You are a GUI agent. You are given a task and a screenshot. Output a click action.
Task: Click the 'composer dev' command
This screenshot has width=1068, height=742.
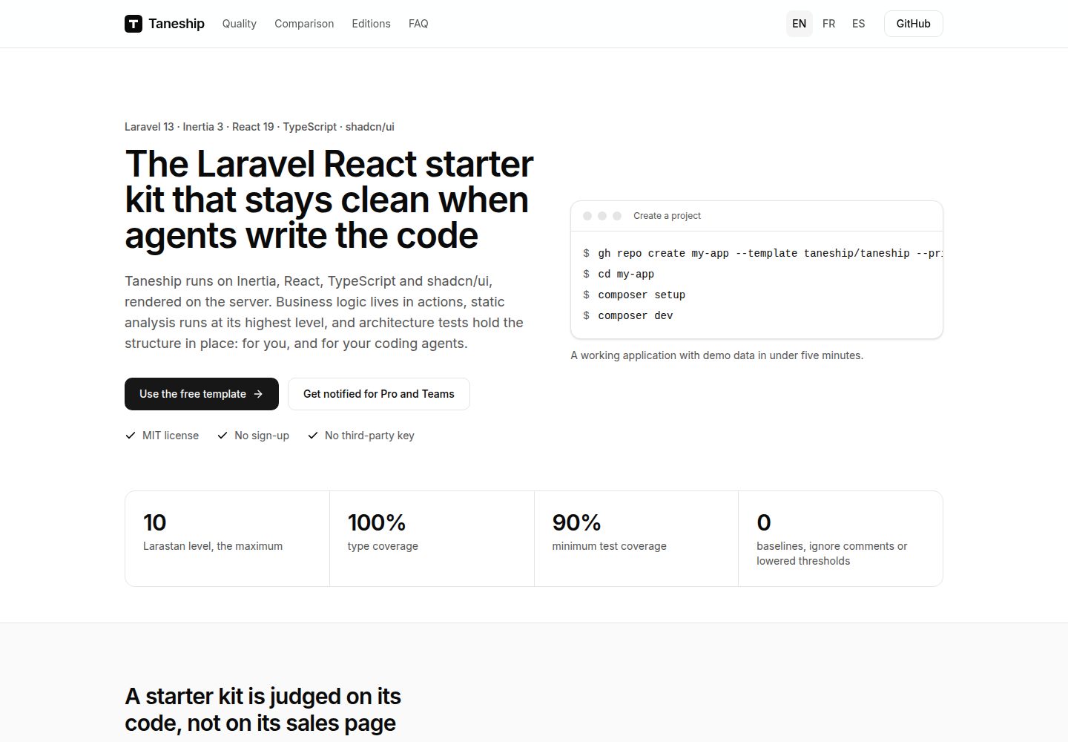[628, 316]
